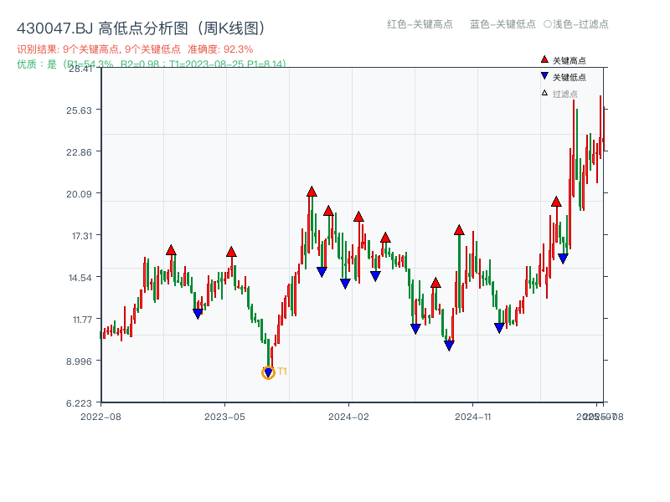Click the 11.77 price axis label
Screen dimensions: 670x502
(x=82, y=320)
